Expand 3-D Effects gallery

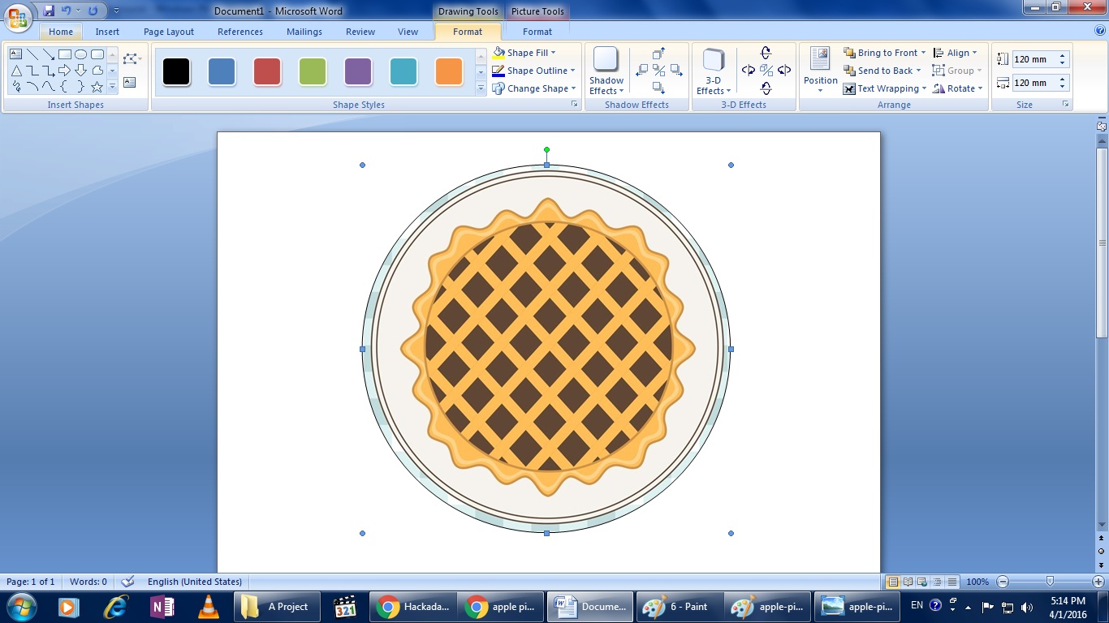714,71
